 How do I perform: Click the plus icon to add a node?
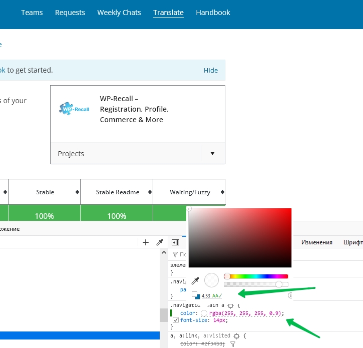[146, 242]
